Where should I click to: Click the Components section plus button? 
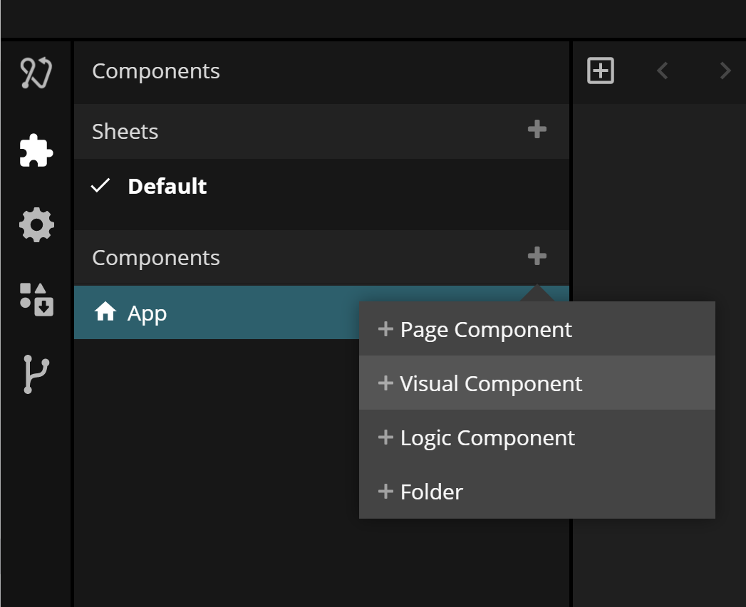[x=537, y=256]
